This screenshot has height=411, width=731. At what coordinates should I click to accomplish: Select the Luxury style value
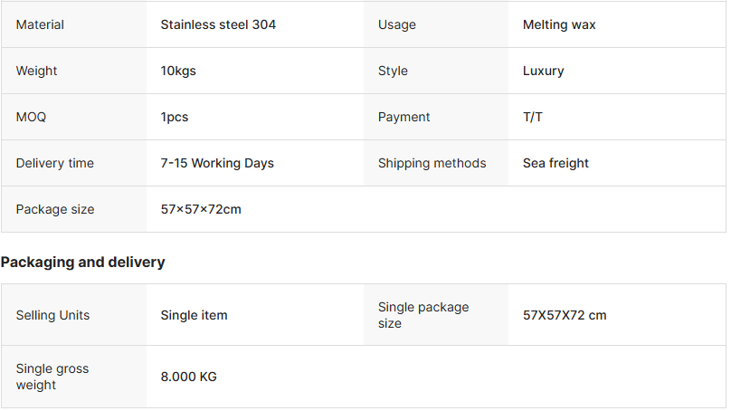(x=543, y=71)
